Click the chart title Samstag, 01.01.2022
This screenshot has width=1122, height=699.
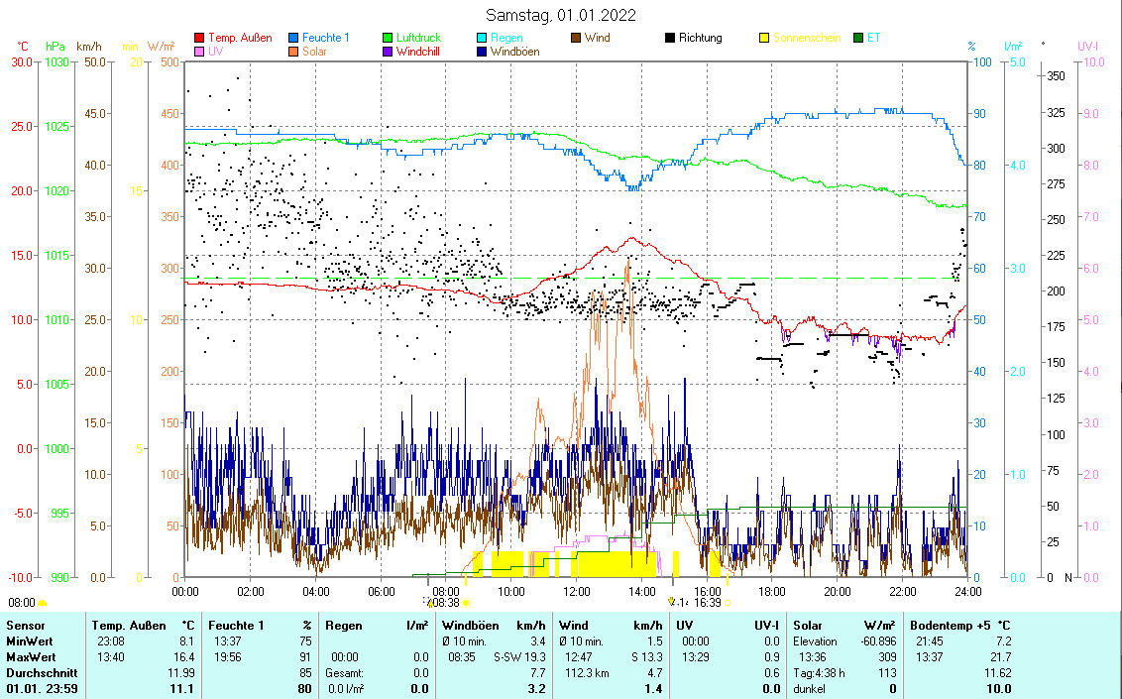[x=561, y=15]
